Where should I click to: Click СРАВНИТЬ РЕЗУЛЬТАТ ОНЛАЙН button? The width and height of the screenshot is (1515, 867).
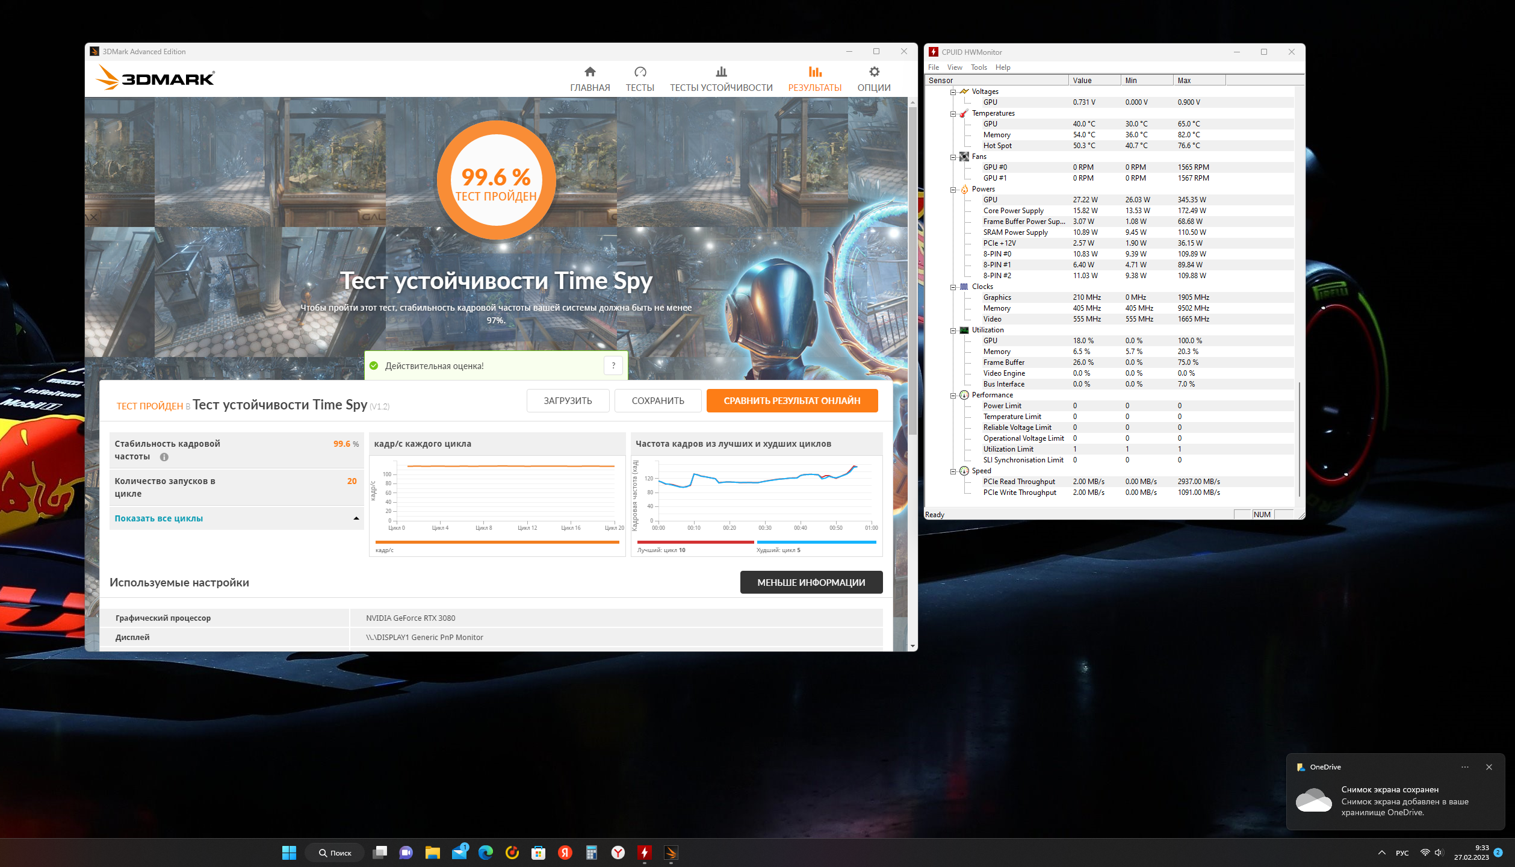point(792,401)
